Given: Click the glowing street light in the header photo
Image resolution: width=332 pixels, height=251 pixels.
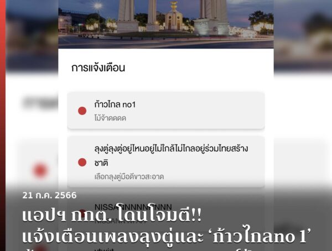Looking at the screenshot, I should tap(97, 6).
